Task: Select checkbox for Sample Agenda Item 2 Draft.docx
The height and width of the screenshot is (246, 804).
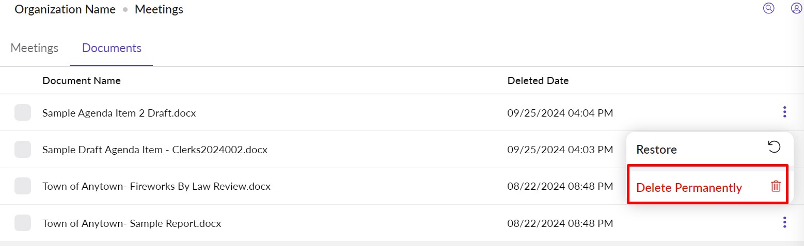Action: pos(23,112)
